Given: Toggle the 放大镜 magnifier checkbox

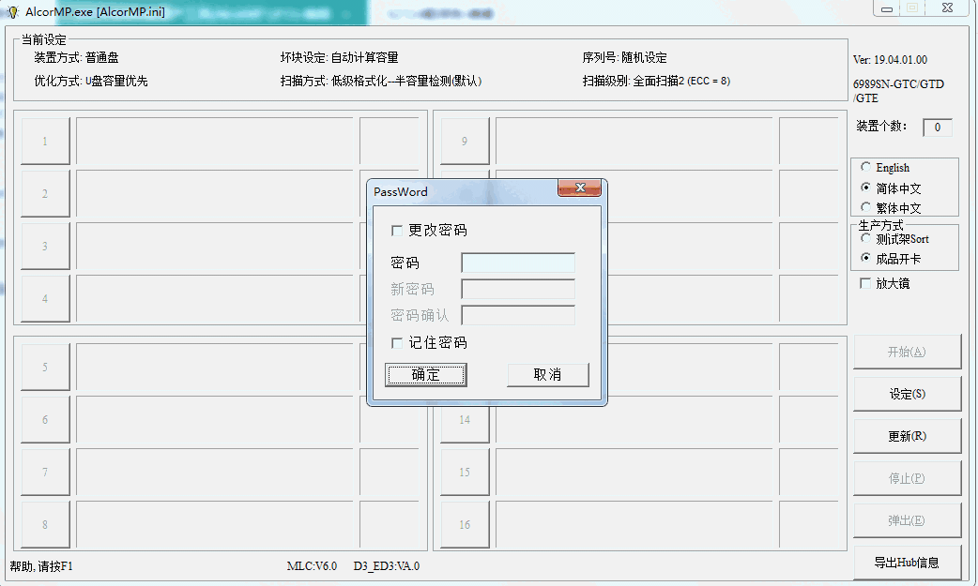Looking at the screenshot, I should tap(864, 283).
